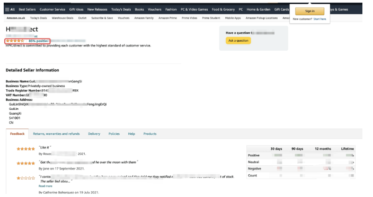Click "By Jane on 17 September 2021" text

(61, 169)
